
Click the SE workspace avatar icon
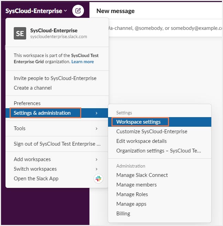pyautogui.click(x=20, y=33)
